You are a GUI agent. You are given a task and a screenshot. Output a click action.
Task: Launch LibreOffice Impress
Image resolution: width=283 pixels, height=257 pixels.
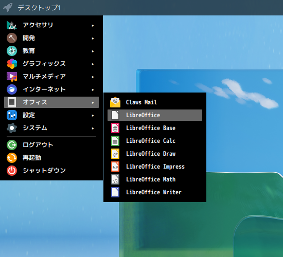tap(155, 167)
